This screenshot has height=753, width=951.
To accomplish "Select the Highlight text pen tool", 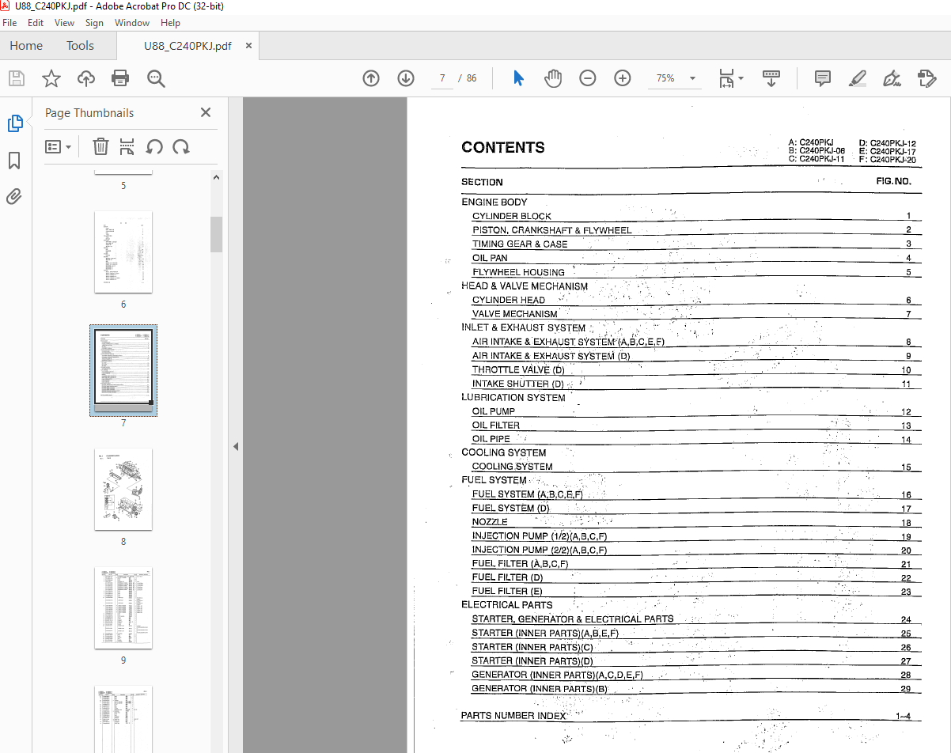I will coord(857,78).
